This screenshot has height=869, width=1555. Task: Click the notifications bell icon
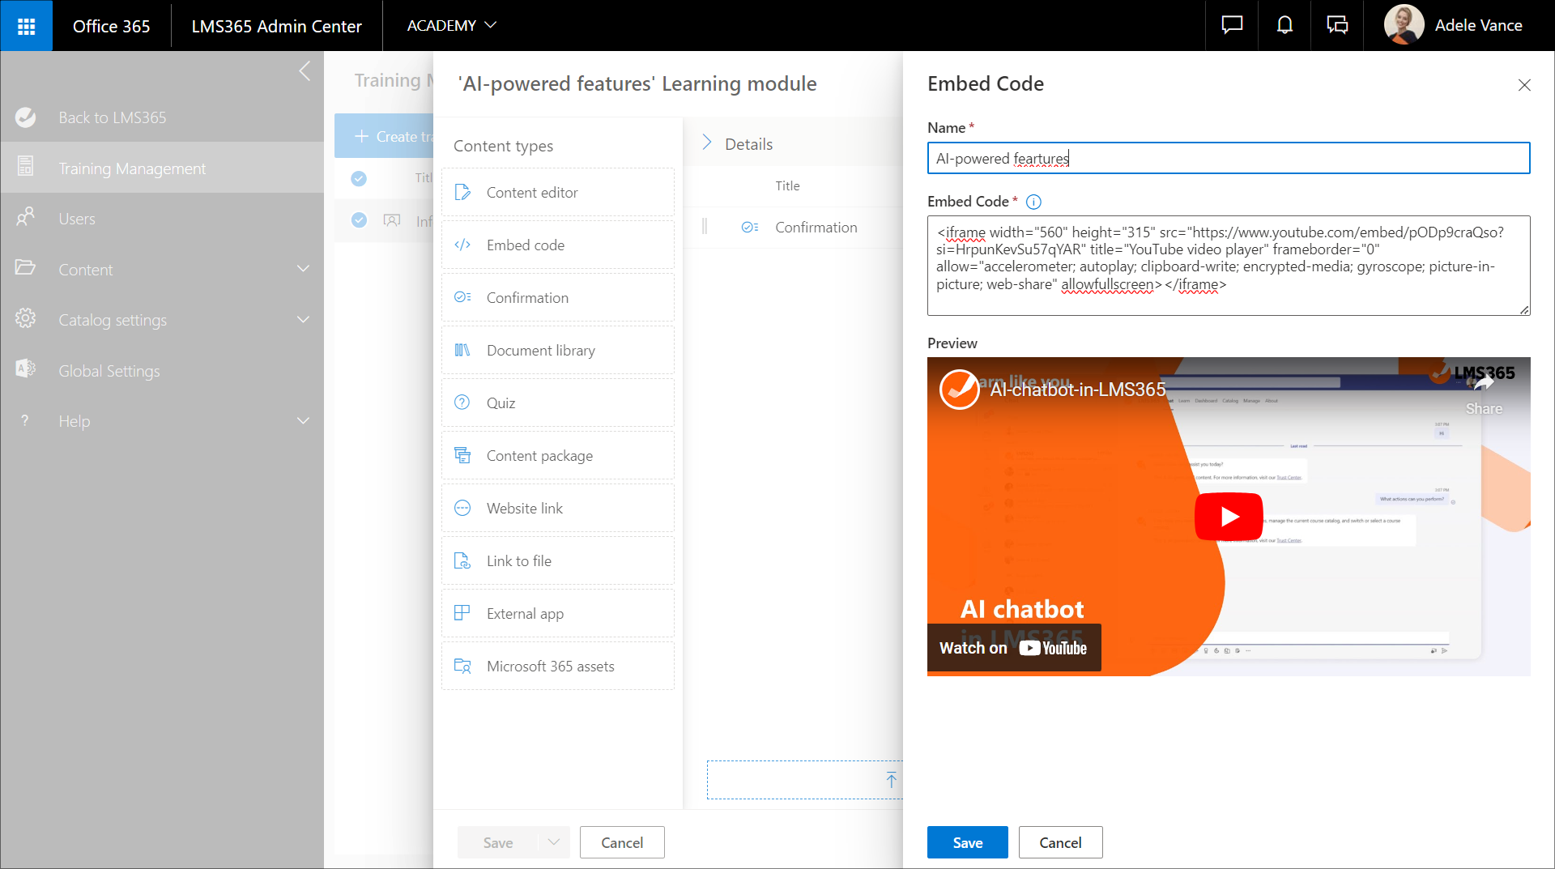pyautogui.click(x=1284, y=26)
